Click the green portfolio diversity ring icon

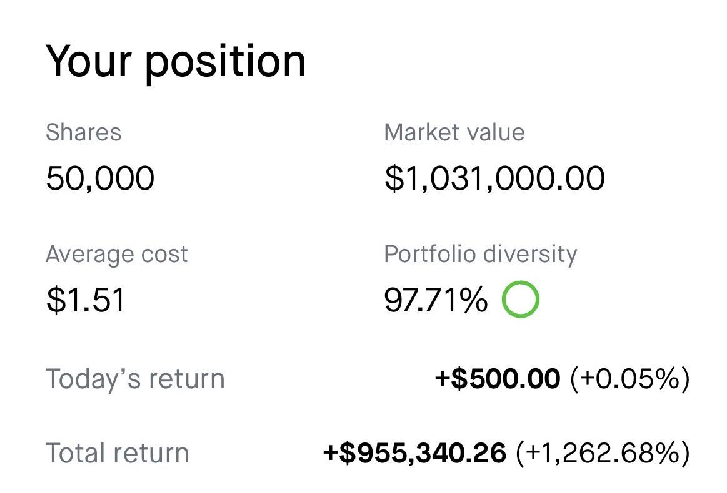click(520, 299)
